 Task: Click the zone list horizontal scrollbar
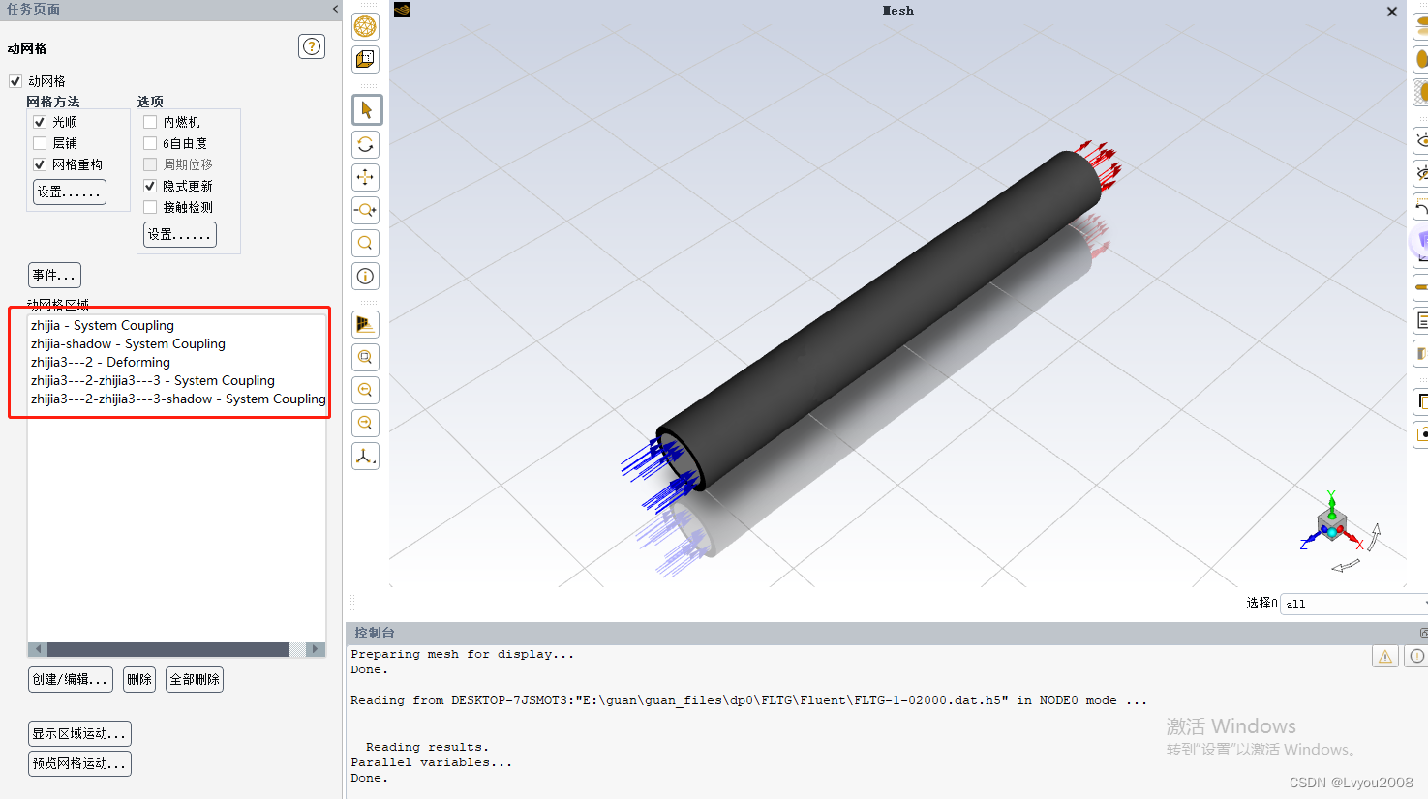click(x=168, y=650)
